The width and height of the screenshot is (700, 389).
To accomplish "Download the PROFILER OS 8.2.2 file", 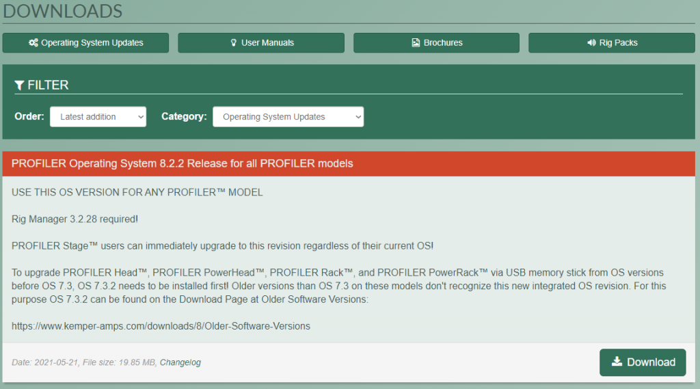I will click(643, 362).
